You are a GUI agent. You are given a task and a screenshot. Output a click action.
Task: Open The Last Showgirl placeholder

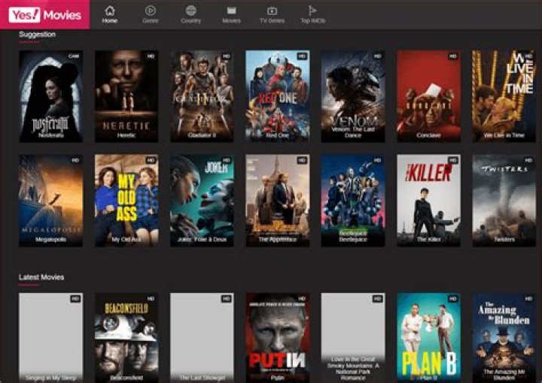click(202, 337)
